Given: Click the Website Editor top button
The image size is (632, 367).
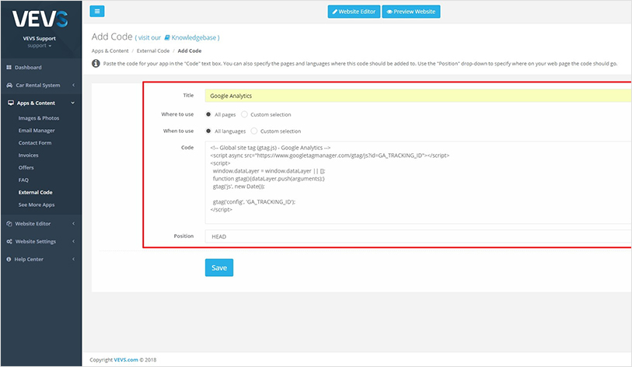Looking at the screenshot, I should tap(354, 12).
